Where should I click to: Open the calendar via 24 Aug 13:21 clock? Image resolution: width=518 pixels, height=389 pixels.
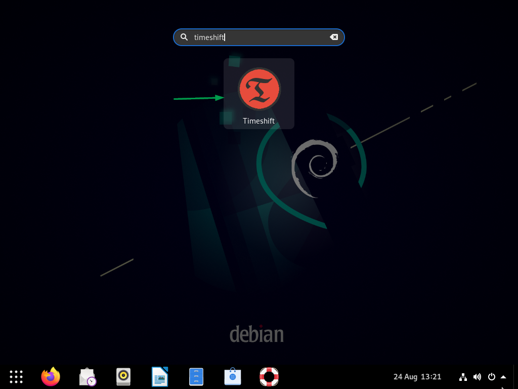(417, 377)
